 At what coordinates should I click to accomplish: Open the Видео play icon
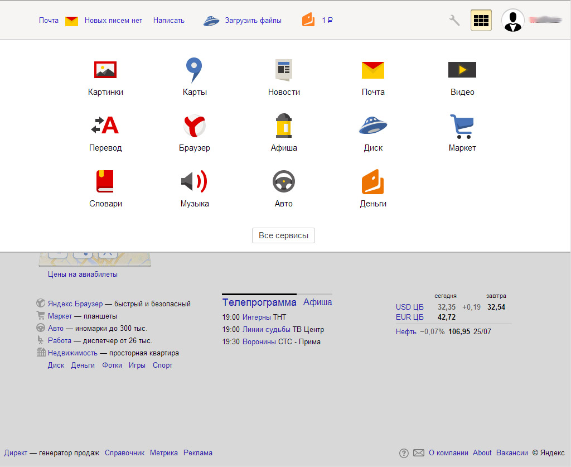[462, 70]
